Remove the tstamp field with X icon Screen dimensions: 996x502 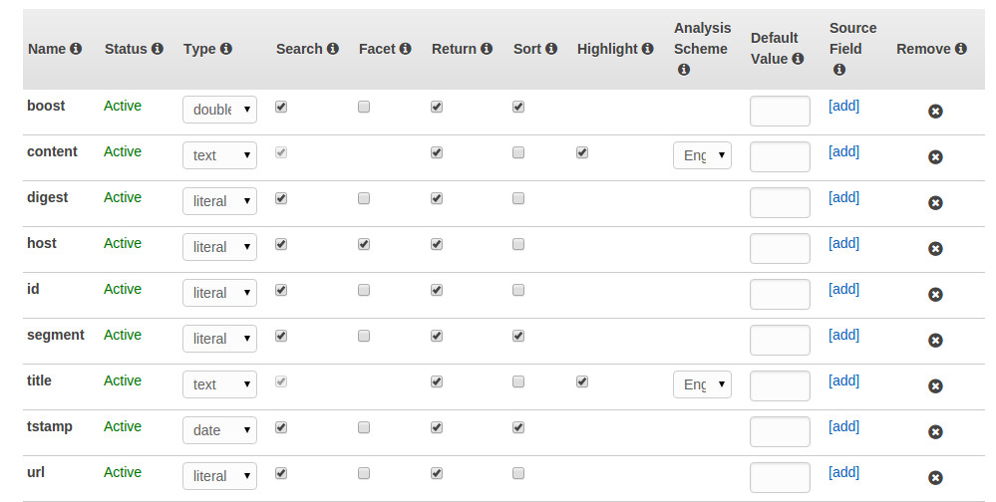point(935,432)
